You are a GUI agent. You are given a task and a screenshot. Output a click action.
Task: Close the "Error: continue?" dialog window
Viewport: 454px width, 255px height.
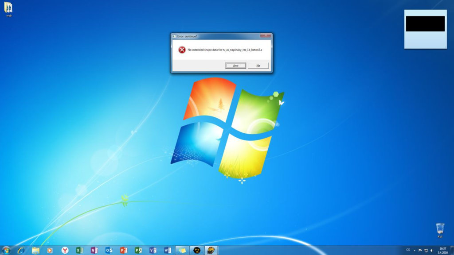(x=265, y=35)
